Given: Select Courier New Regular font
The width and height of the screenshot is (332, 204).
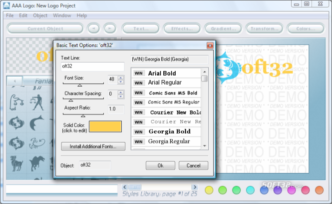Looking at the screenshot, I should pyautogui.click(x=167, y=122).
